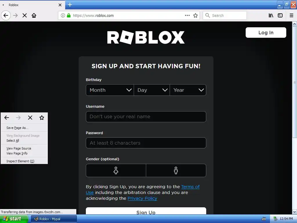Click the toolbar Forward arrow button
Screen dimensions: 297x223
pyautogui.click(x=16, y=15)
